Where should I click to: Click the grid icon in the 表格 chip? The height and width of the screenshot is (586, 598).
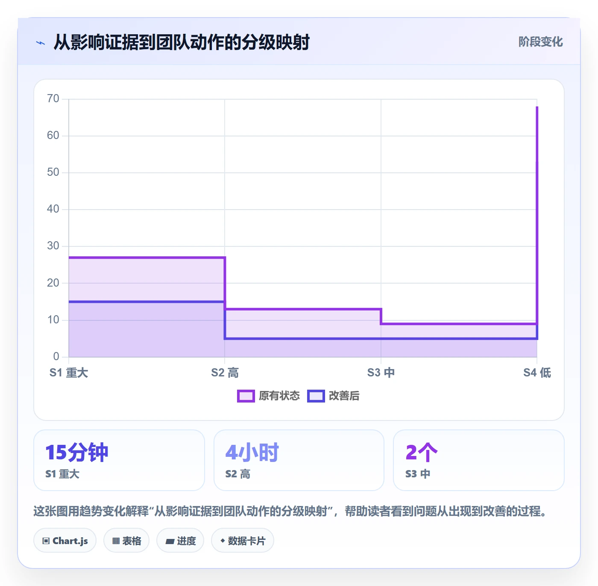point(116,541)
